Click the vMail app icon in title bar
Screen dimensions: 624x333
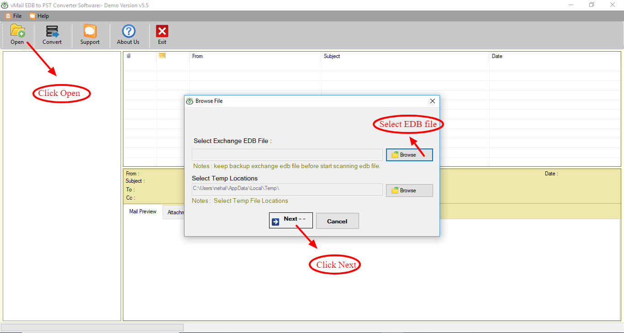pos(5,5)
